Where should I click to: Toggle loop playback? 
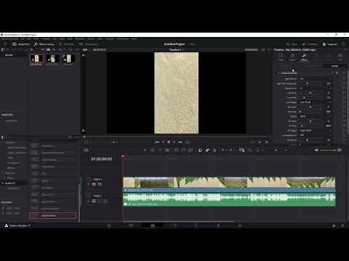point(187,142)
